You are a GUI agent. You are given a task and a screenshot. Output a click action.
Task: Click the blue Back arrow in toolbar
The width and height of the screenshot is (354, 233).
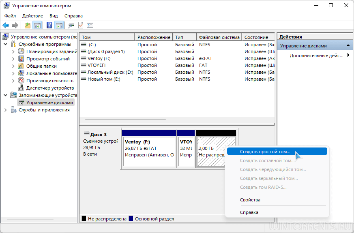pyautogui.click(x=6, y=25)
